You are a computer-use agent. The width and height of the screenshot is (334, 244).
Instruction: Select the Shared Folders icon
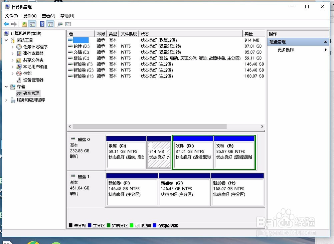(x=19, y=60)
